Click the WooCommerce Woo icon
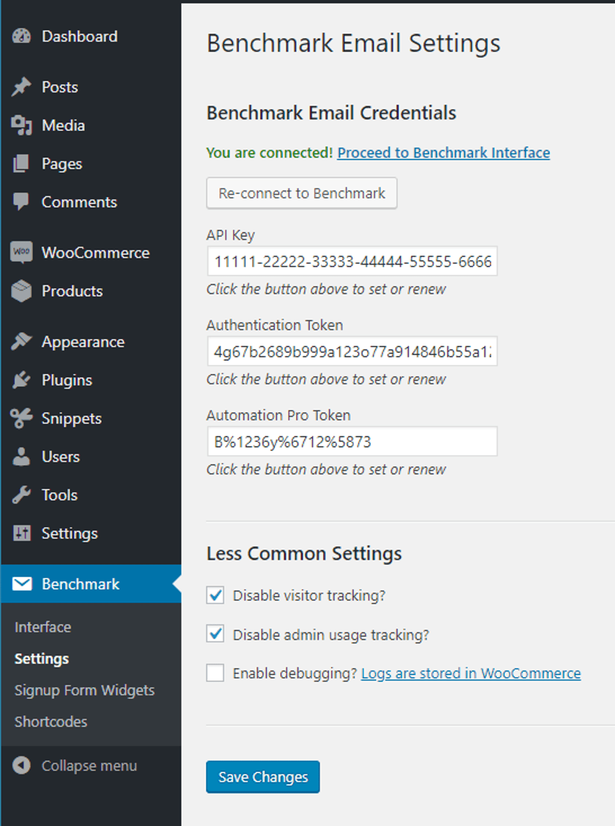 (x=22, y=252)
